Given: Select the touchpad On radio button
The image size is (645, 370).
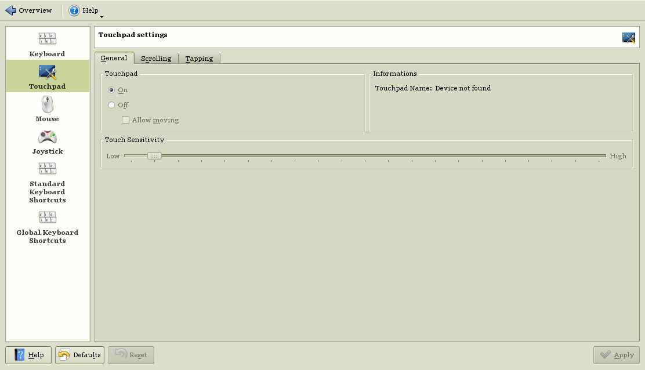Looking at the screenshot, I should tap(111, 90).
